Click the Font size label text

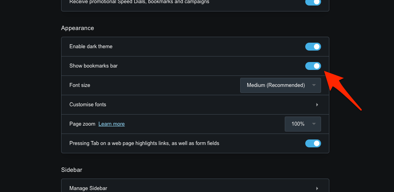coord(80,85)
